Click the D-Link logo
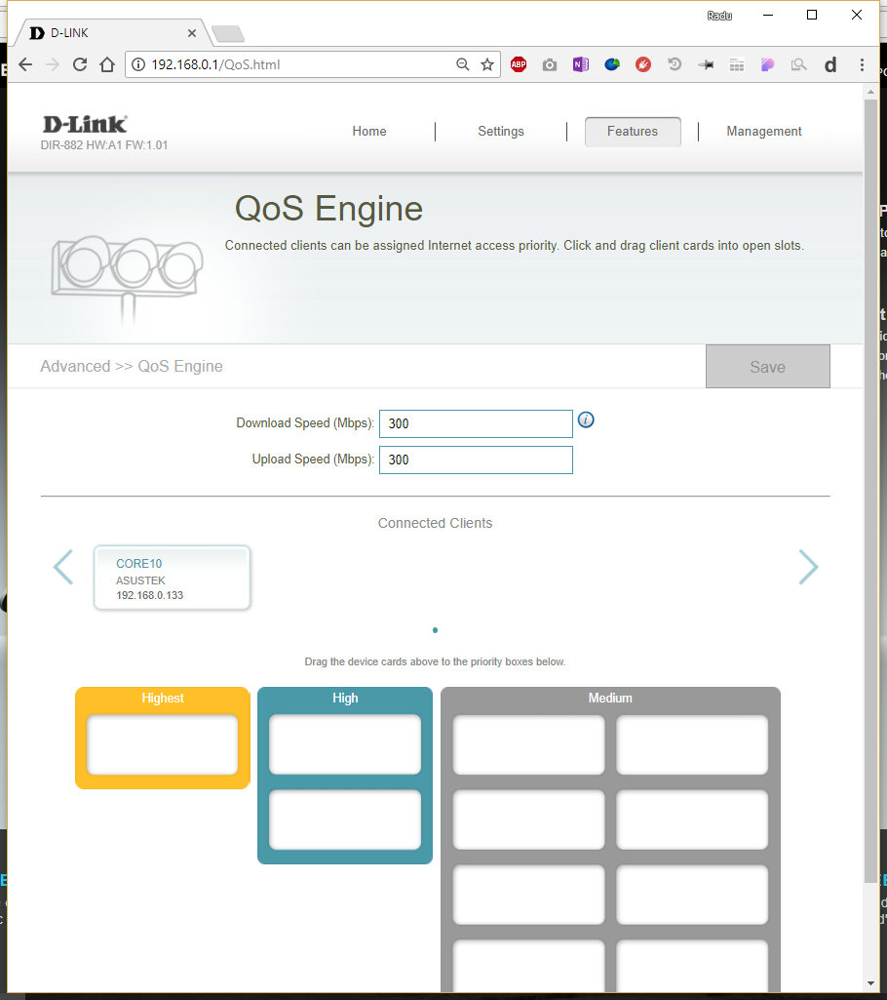Screen dimensions: 887x1000 (x=85, y=124)
